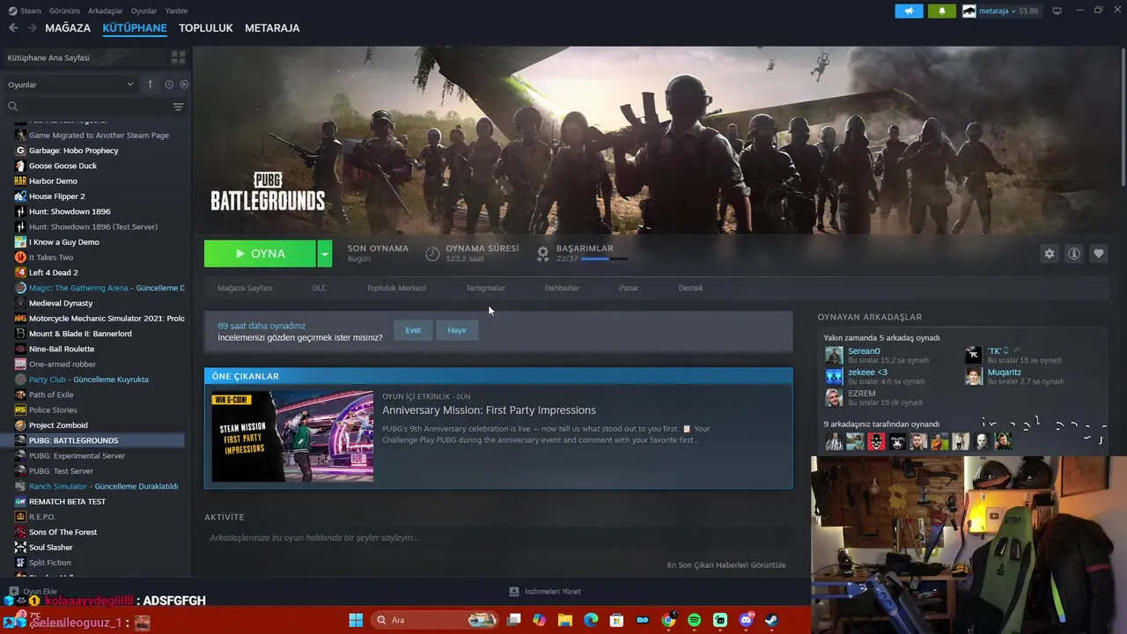This screenshot has height=634, width=1127.
Task: Open Microsoft Store from taskbar
Action: [616, 620]
